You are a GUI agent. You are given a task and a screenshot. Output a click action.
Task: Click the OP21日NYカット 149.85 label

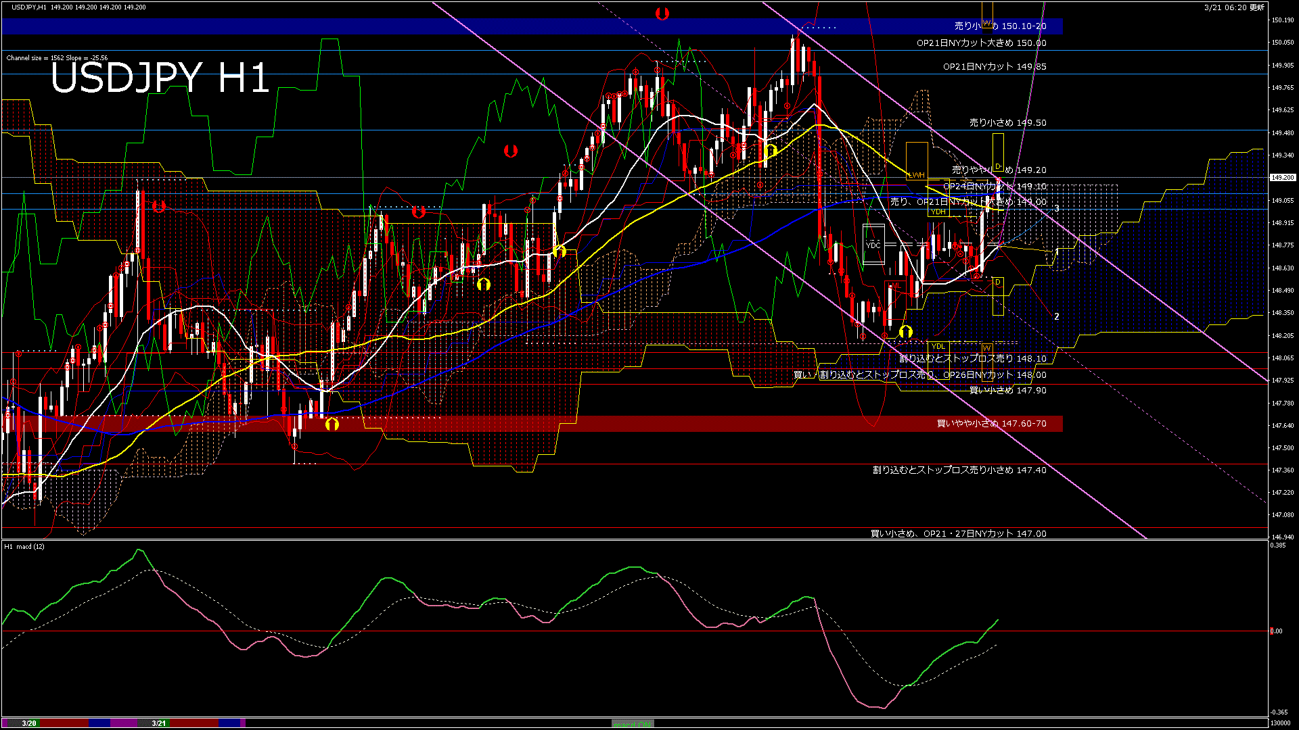click(994, 67)
